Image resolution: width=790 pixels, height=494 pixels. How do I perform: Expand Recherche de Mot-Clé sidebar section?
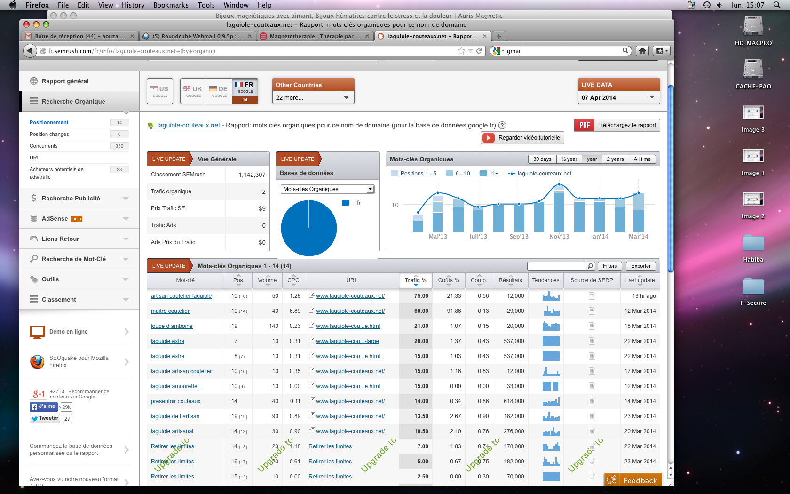(x=79, y=259)
